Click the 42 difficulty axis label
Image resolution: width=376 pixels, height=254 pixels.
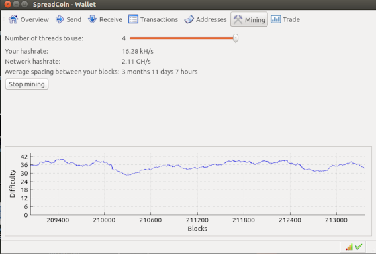24,157
